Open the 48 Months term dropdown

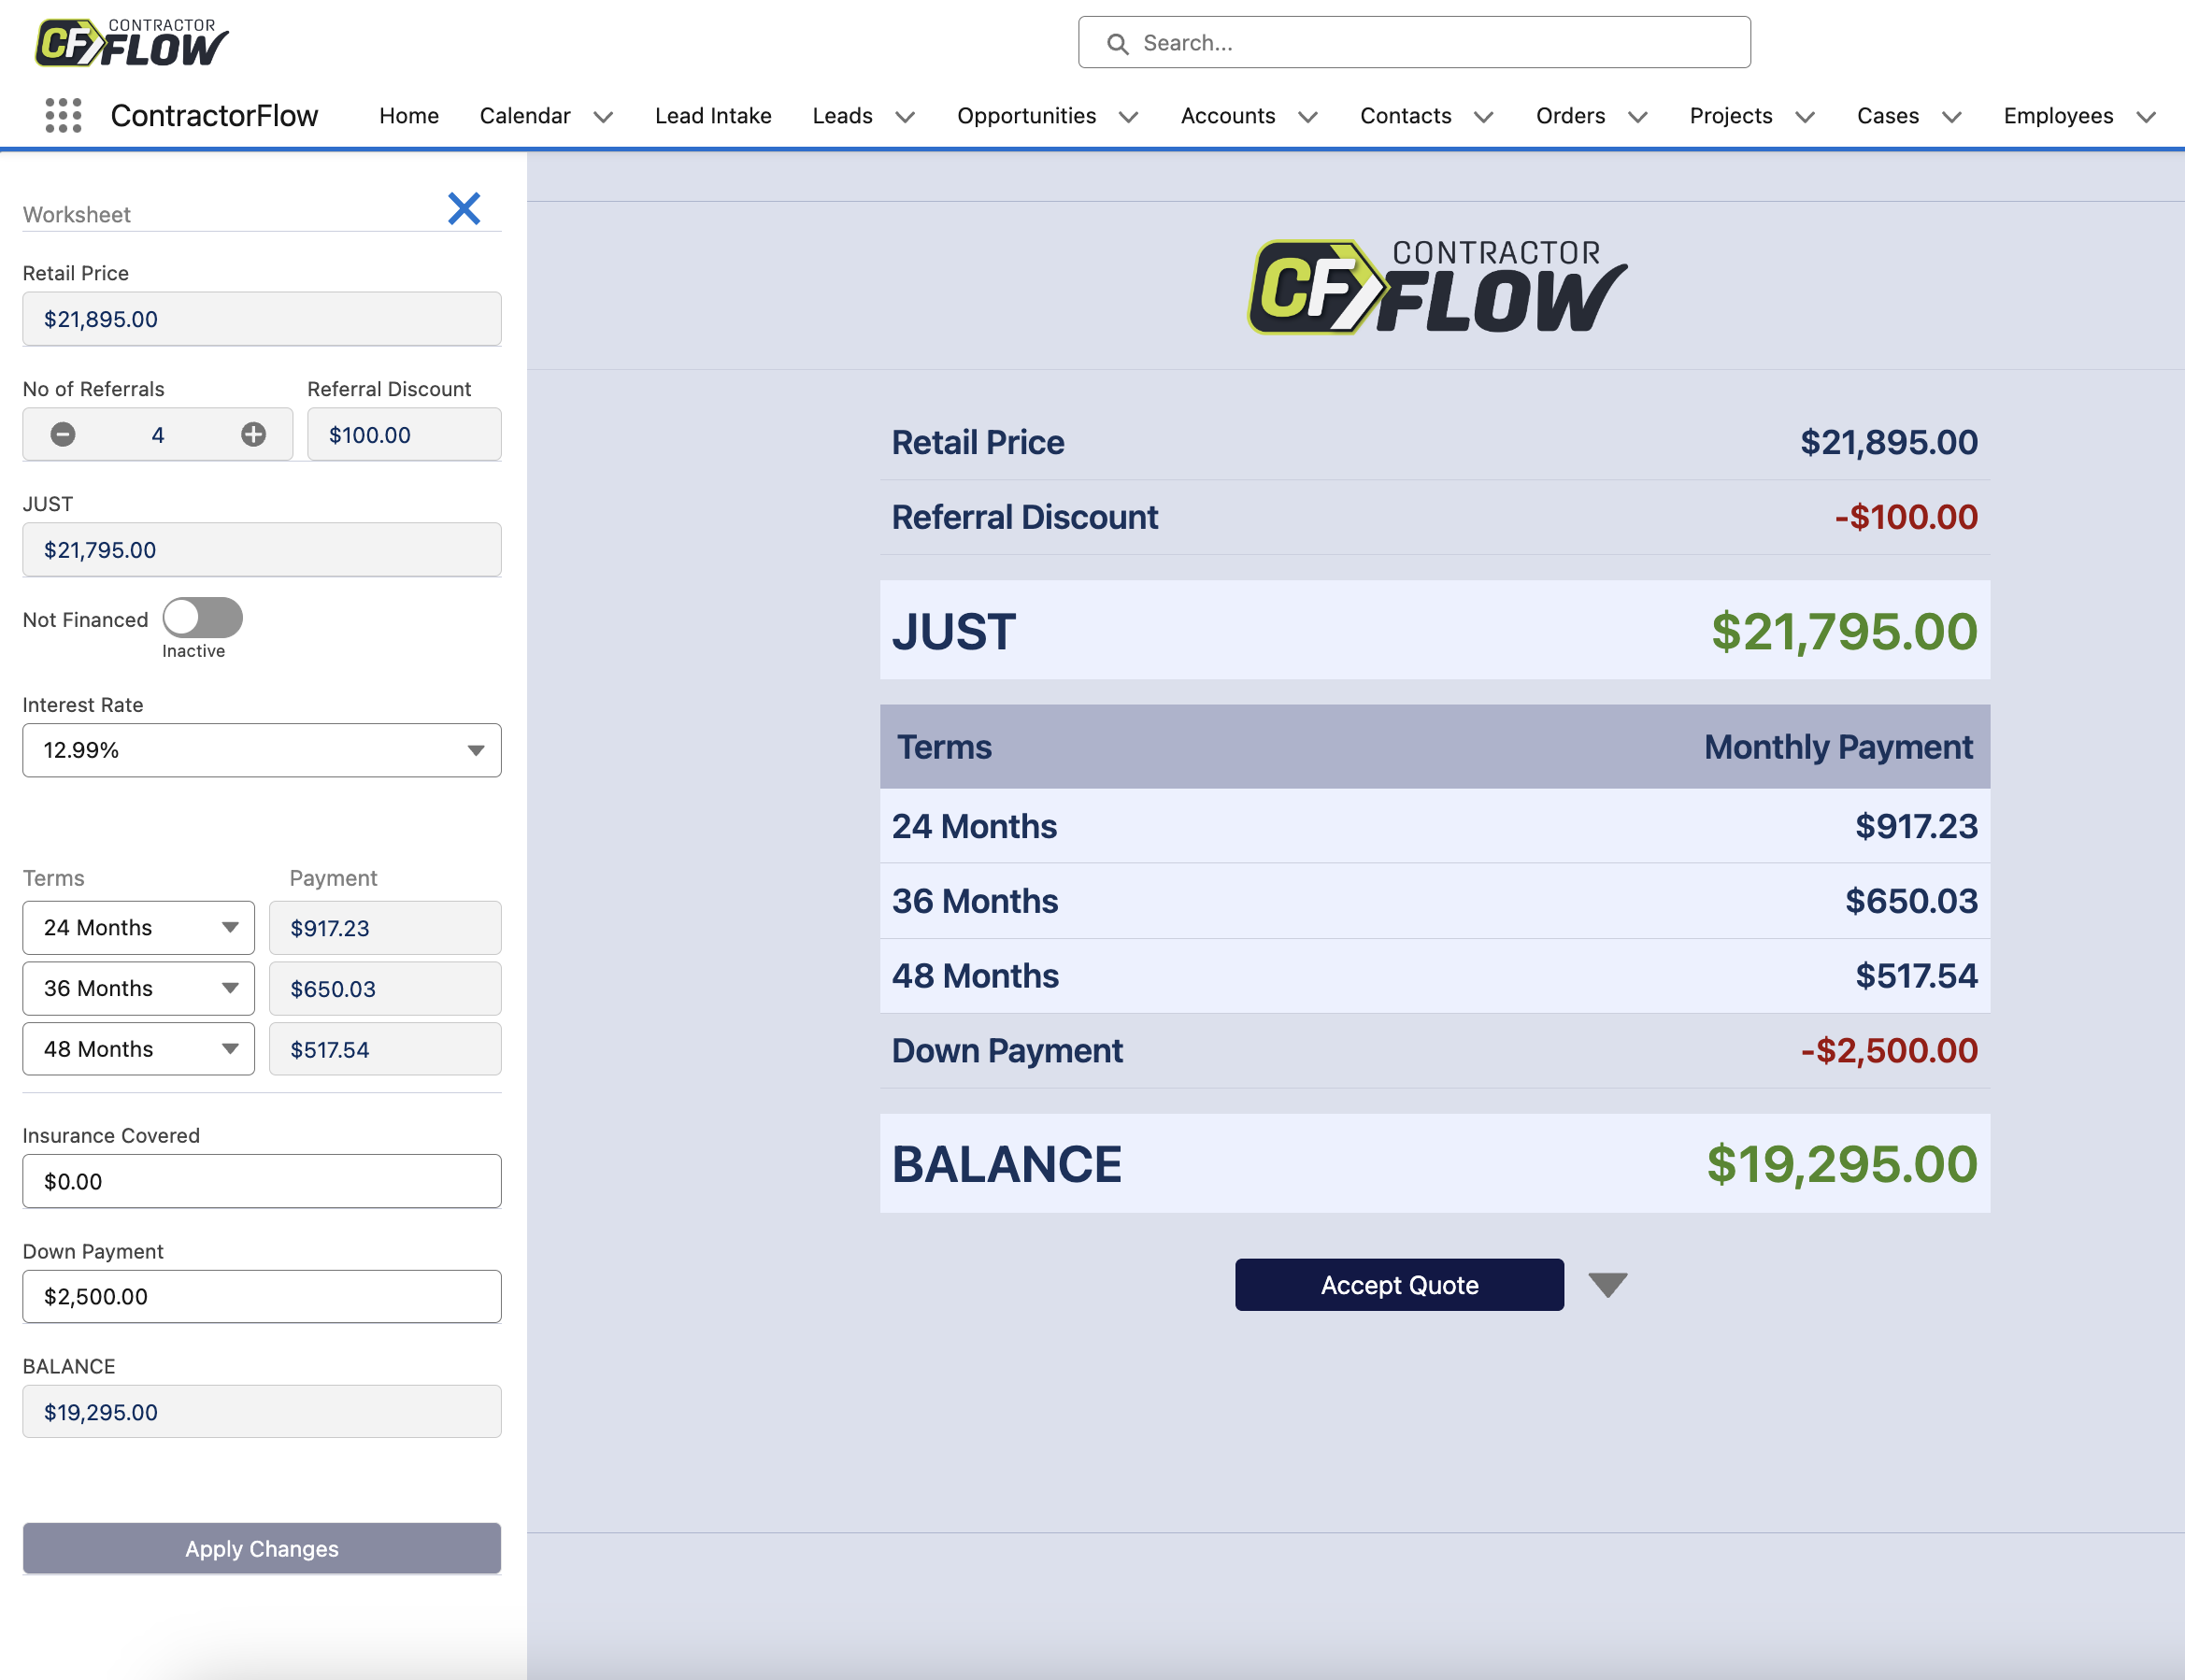point(138,1049)
